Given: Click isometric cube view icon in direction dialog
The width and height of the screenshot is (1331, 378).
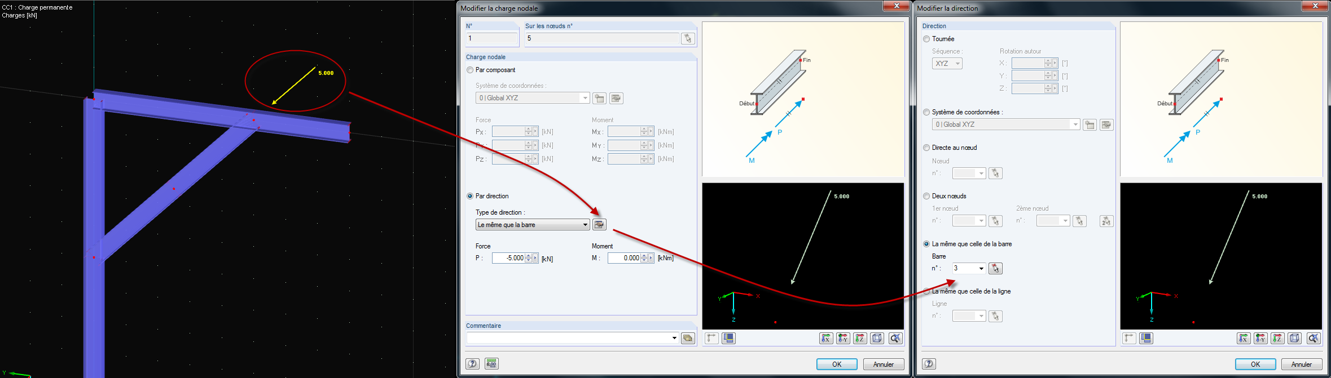Looking at the screenshot, I should coord(1295,338).
